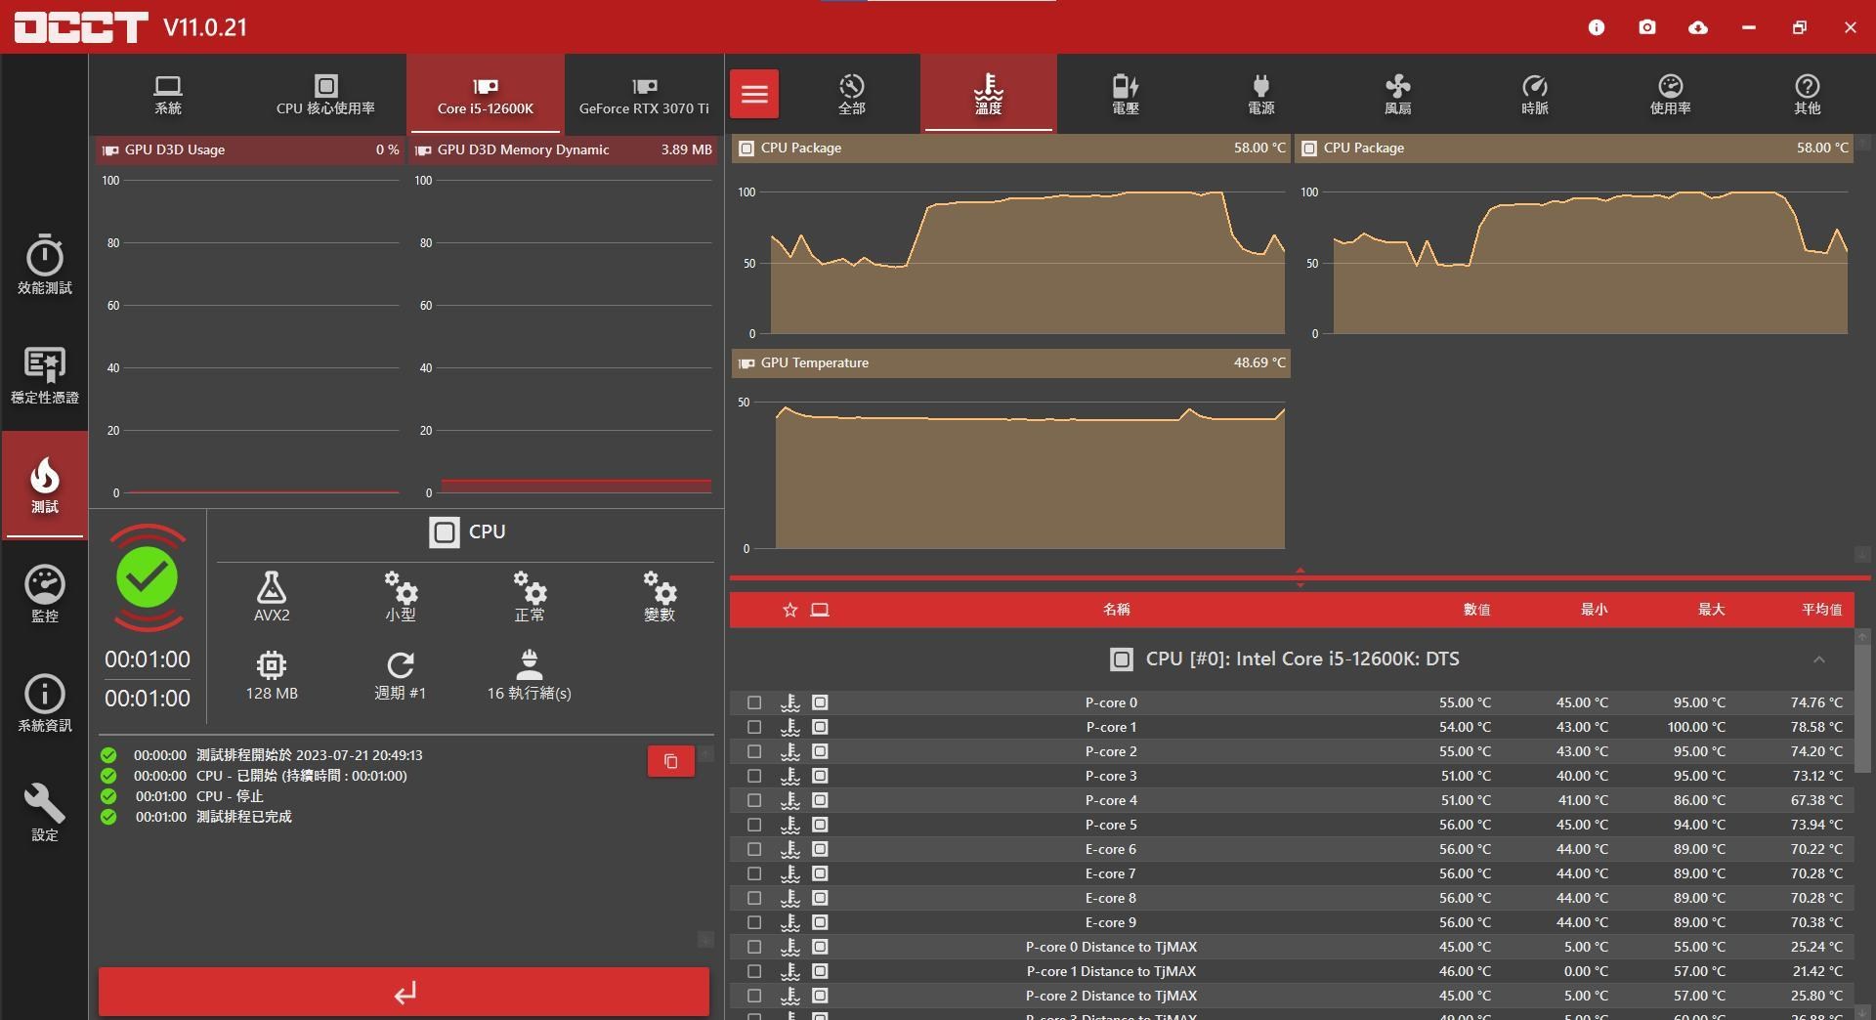
Task: Check the E-core 8 row checkbox
Action: [754, 898]
